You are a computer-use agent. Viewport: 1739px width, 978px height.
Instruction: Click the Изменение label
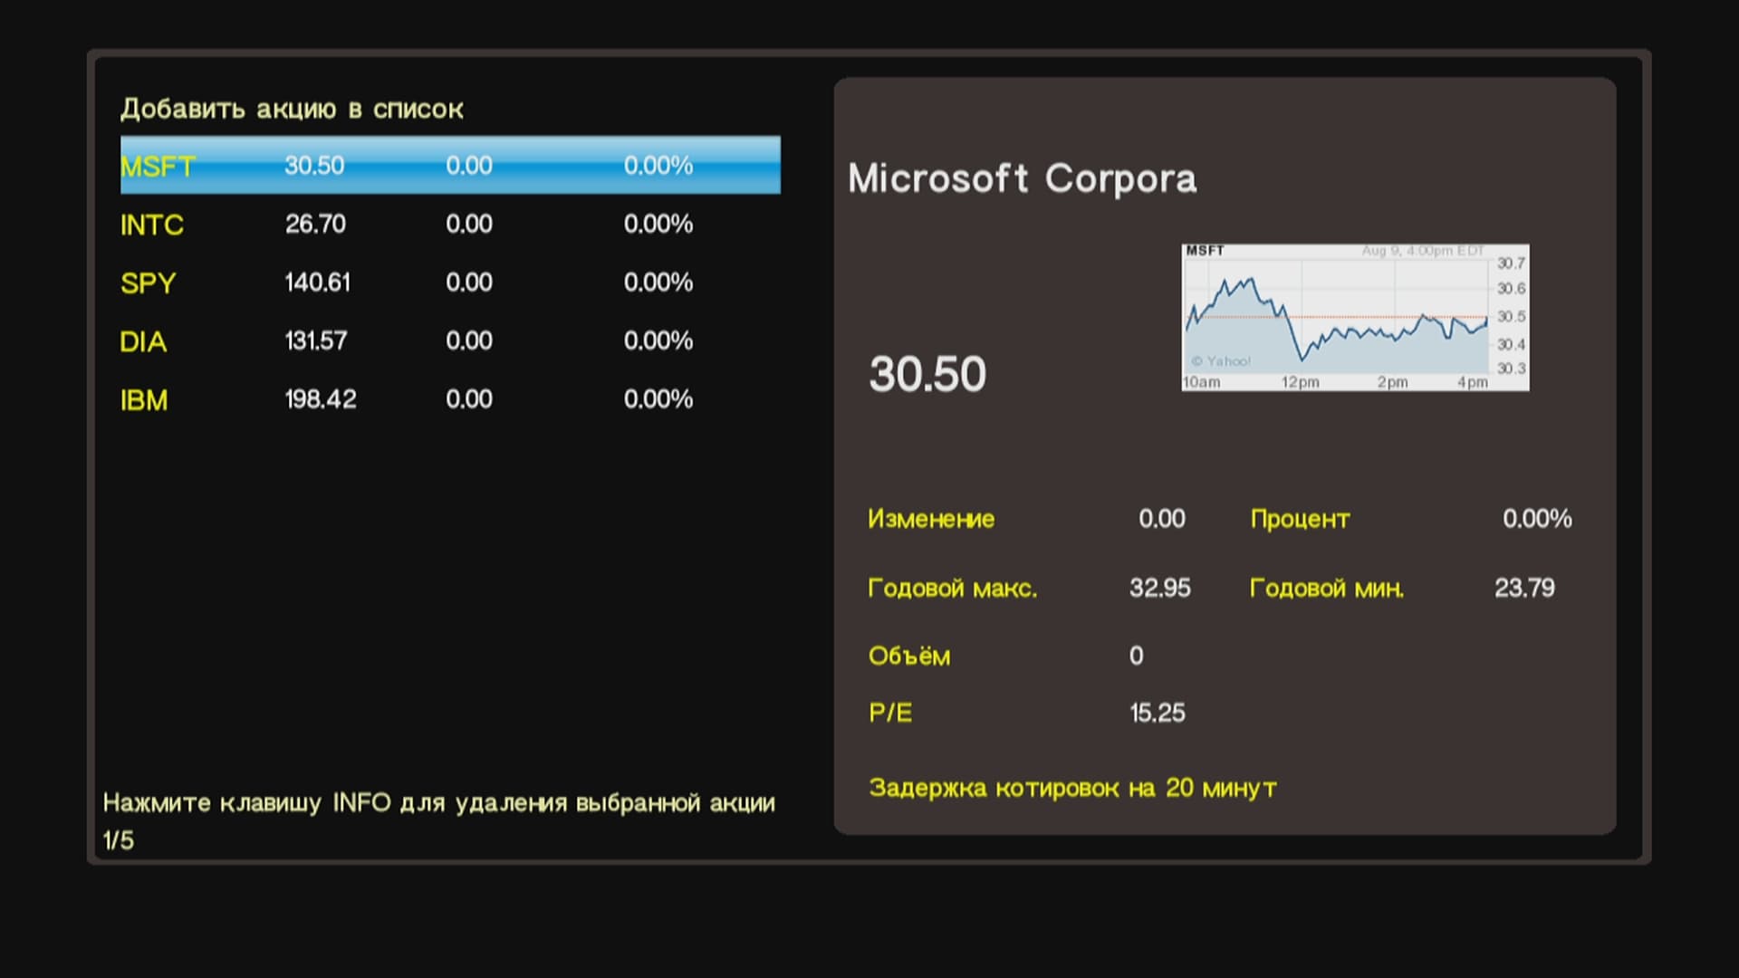tap(930, 519)
